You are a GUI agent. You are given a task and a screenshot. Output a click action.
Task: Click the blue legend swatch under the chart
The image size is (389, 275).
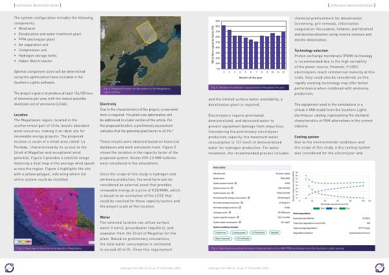click(329, 208)
